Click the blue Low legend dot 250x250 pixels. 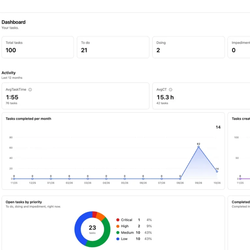click(118, 239)
